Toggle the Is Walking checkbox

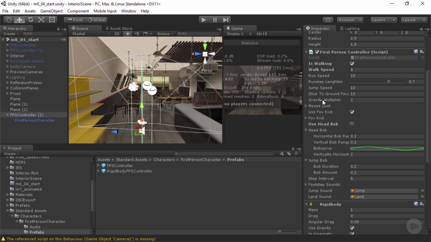(x=352, y=64)
